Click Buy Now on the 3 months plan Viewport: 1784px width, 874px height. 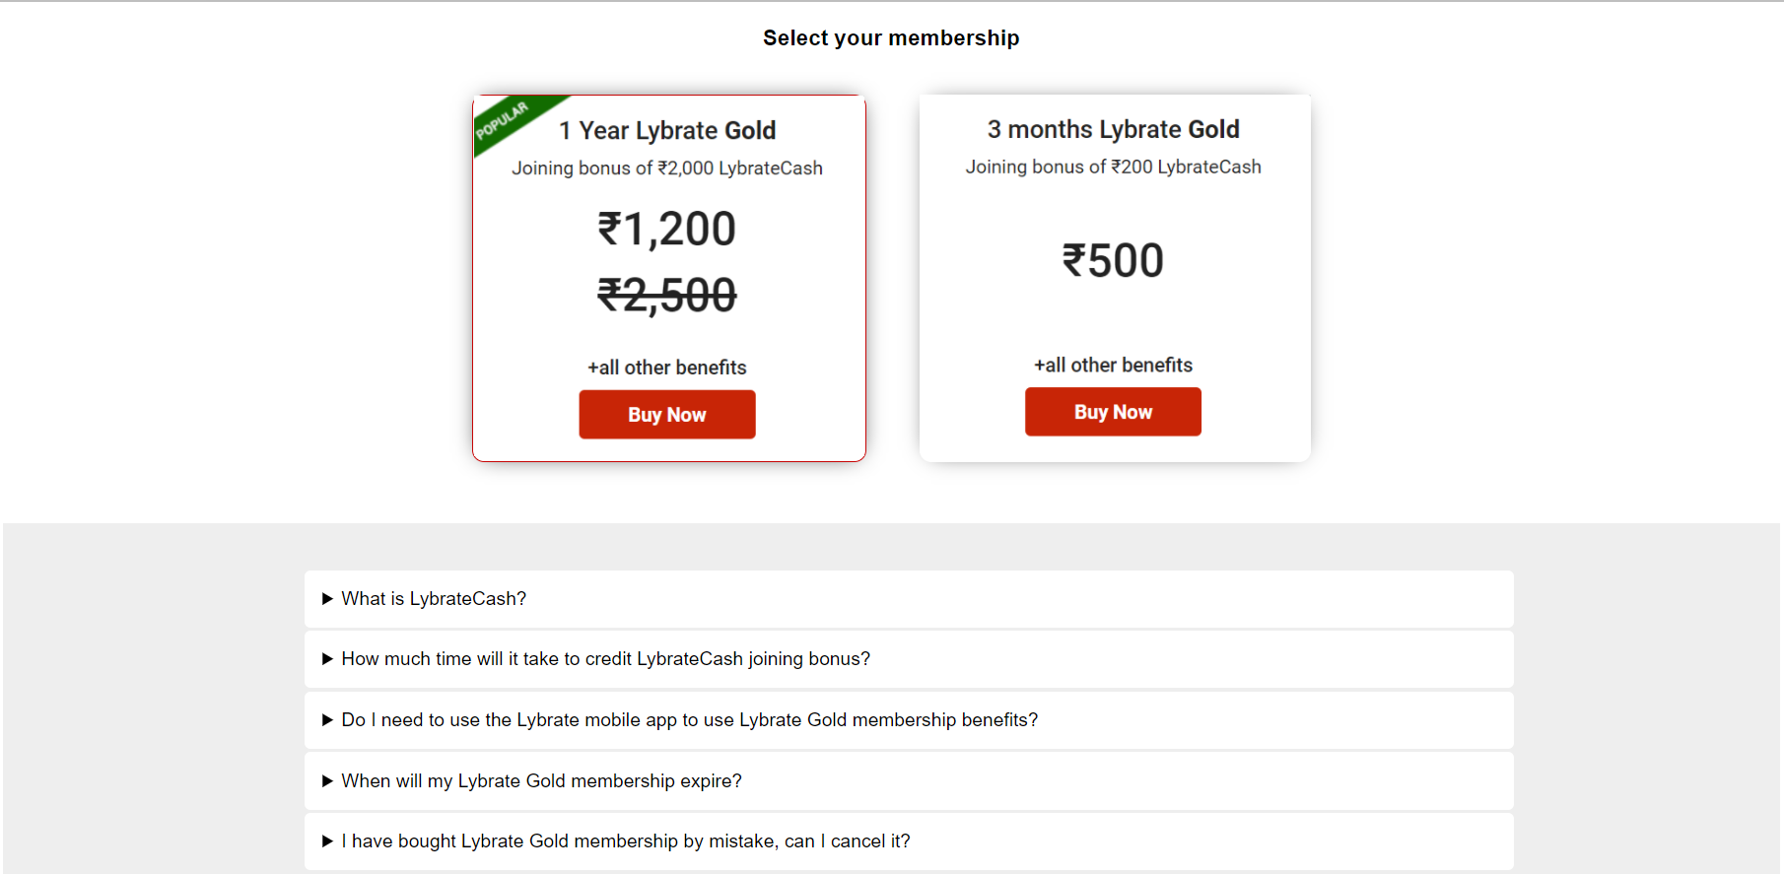click(x=1113, y=411)
